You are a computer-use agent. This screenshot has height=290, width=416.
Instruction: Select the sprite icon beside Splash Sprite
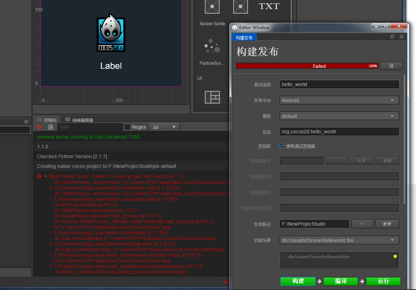click(x=240, y=7)
